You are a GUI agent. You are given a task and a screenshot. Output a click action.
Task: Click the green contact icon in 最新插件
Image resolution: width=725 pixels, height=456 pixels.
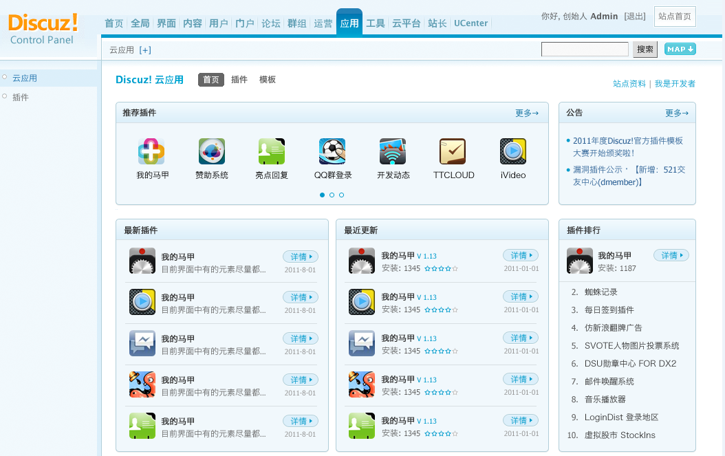pyautogui.click(x=142, y=426)
